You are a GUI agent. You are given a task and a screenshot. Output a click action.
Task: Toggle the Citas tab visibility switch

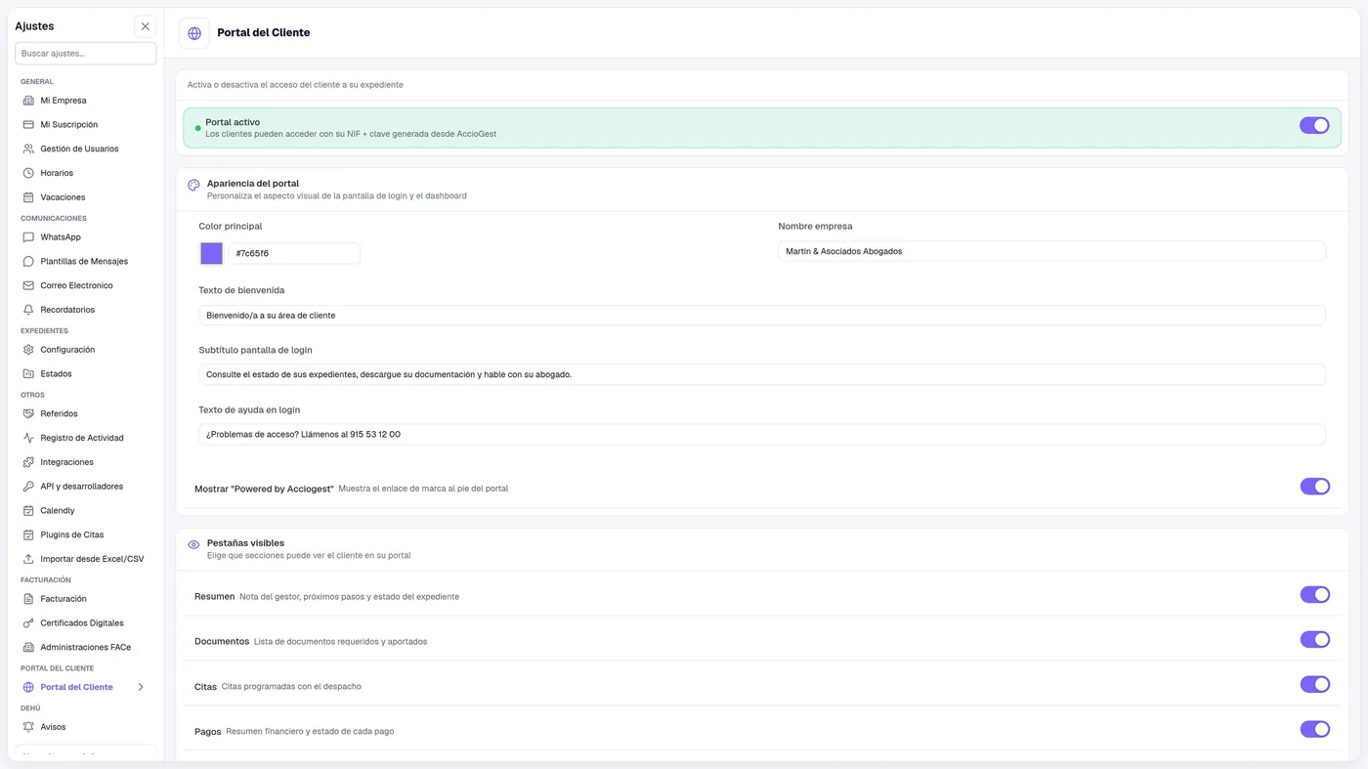point(1314,685)
